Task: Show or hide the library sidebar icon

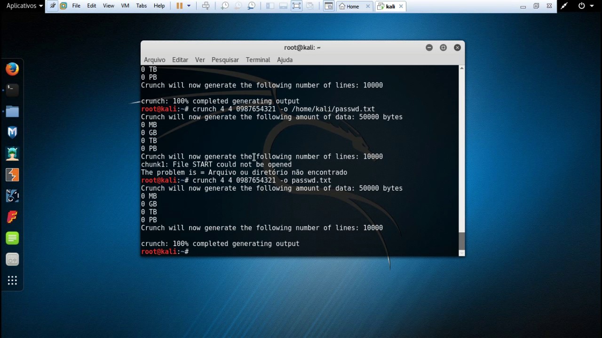Action: [270, 6]
